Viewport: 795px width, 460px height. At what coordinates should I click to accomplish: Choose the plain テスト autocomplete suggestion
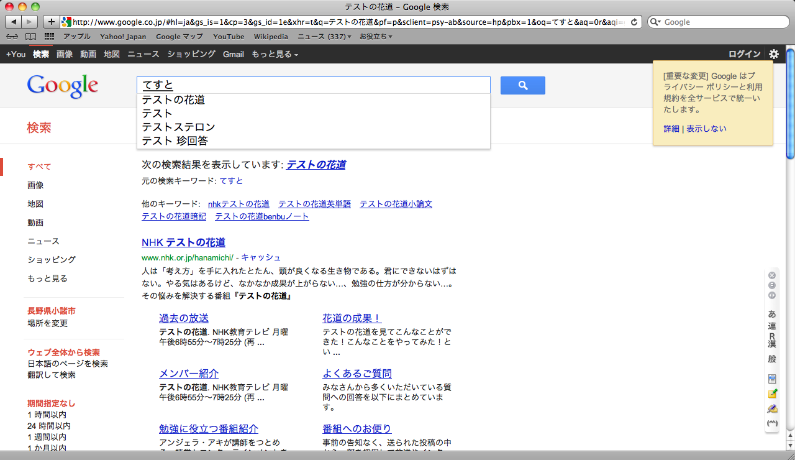(x=313, y=114)
